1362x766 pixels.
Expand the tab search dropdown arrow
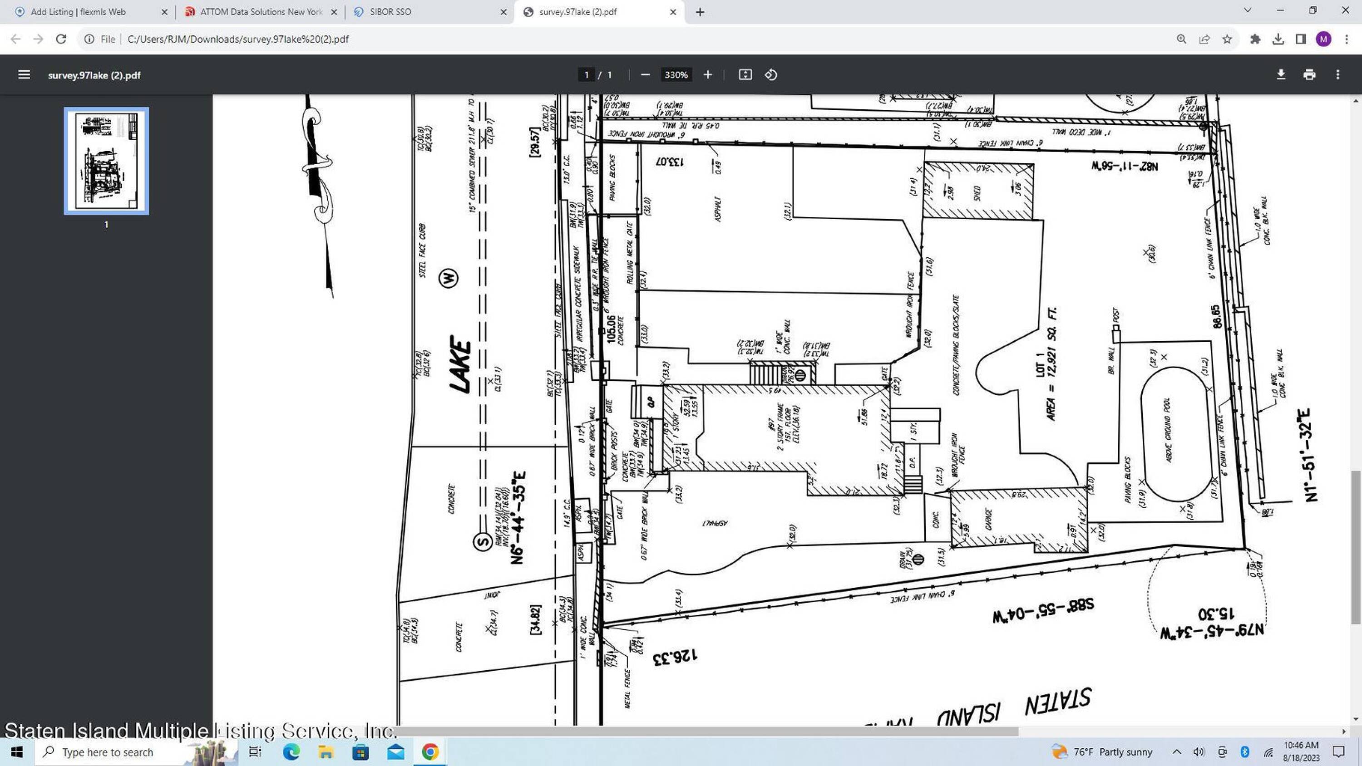pyautogui.click(x=1248, y=10)
